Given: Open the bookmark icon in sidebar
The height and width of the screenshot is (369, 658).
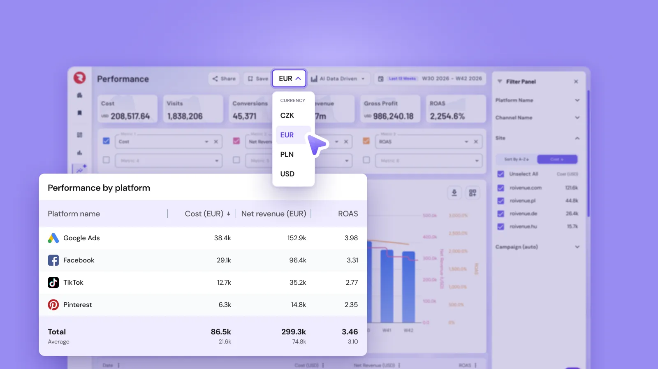Looking at the screenshot, I should pos(80,113).
